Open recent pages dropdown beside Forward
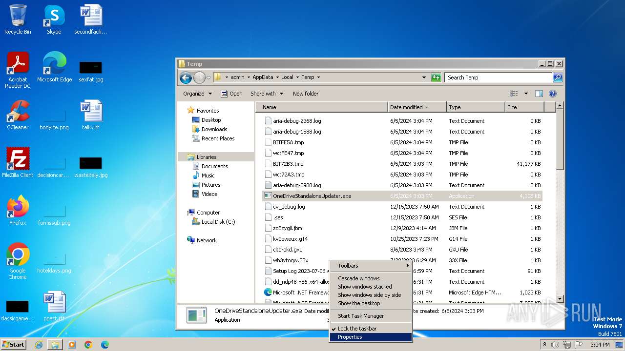Screen dimensions: 625x351 (208, 78)
